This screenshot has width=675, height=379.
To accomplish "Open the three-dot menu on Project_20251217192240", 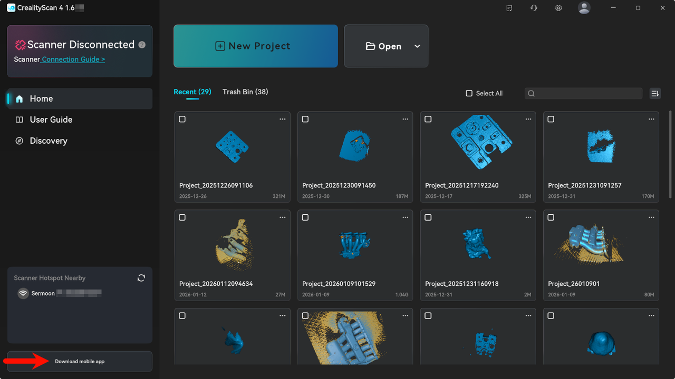I will pos(528,119).
